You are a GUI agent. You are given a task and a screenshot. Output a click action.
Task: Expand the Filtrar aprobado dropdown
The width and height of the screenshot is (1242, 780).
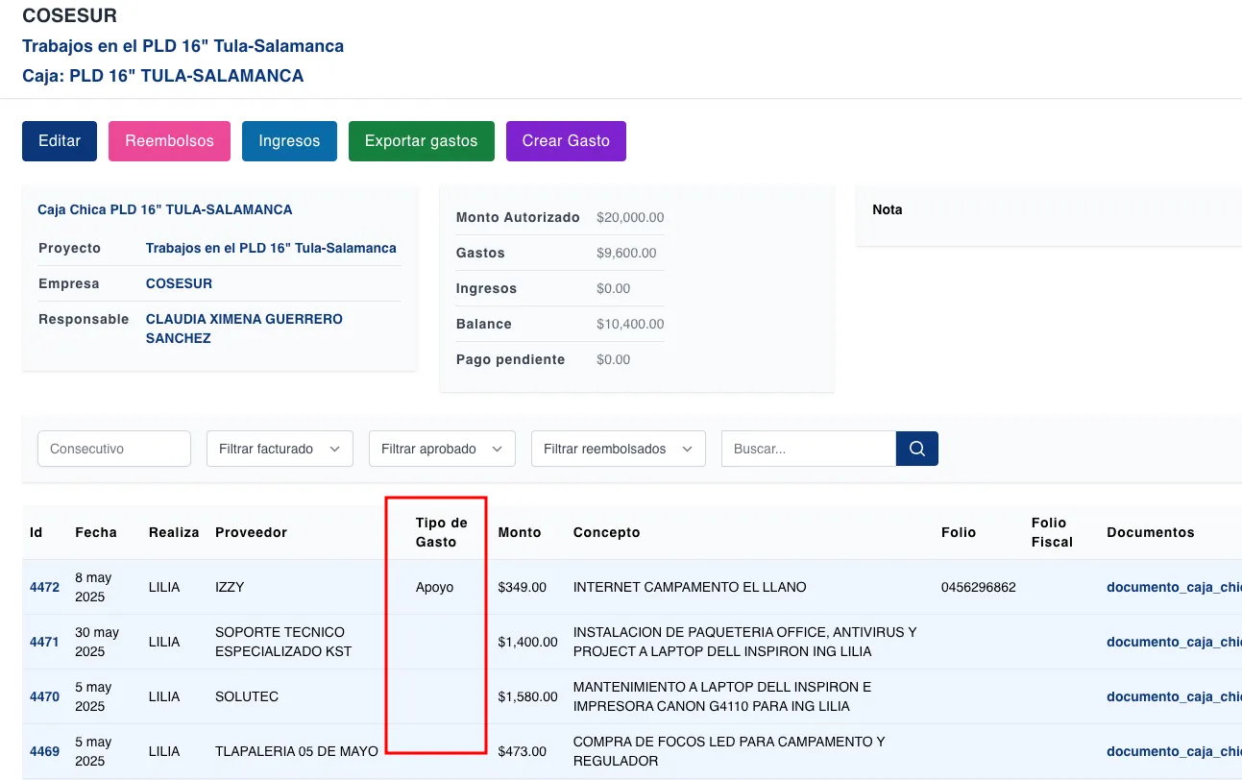pyautogui.click(x=442, y=449)
